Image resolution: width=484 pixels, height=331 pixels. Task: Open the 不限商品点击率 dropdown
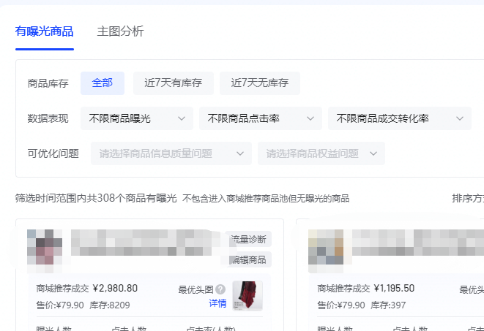[261, 118]
